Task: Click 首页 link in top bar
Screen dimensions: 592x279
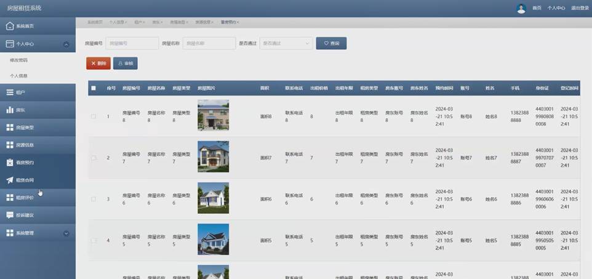Action: click(x=537, y=8)
